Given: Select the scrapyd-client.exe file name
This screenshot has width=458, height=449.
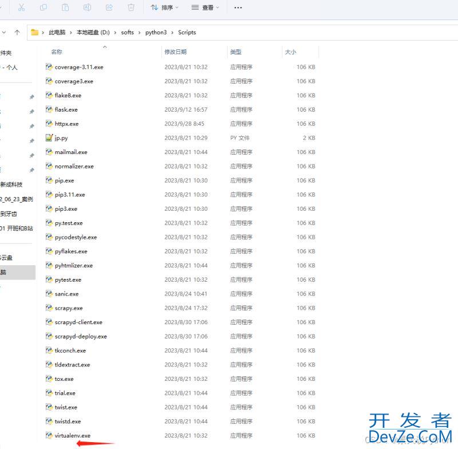Looking at the screenshot, I should pyautogui.click(x=78, y=322).
